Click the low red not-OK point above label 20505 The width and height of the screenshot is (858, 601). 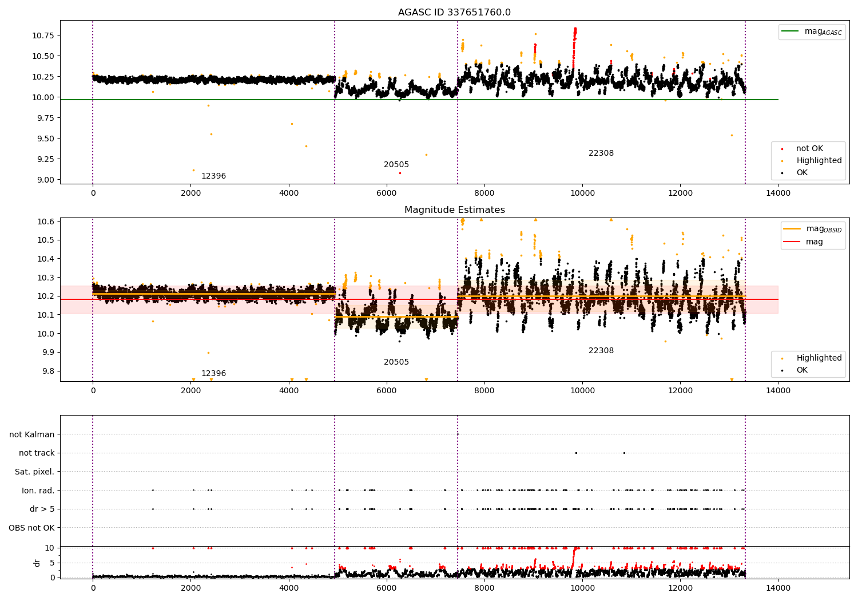pyautogui.click(x=400, y=173)
